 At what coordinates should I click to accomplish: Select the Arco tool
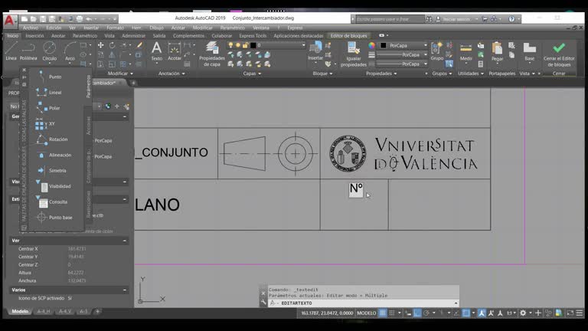[70, 51]
